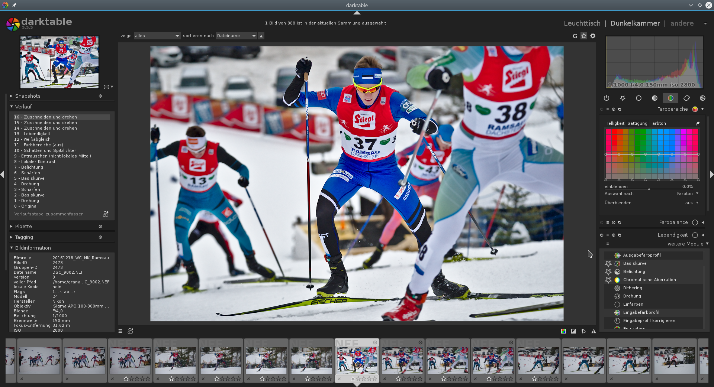Show favorite modules via the star group icon
Image resolution: width=714 pixels, height=387 pixels.
tap(623, 98)
